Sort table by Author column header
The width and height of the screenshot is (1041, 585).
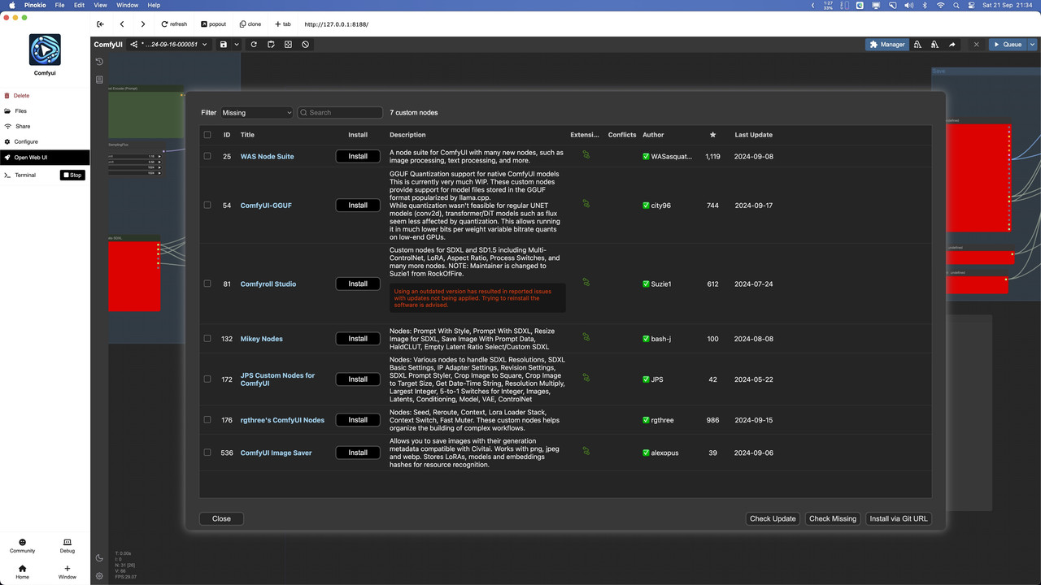coord(653,135)
